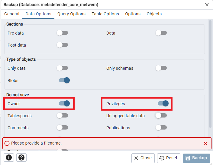The height and width of the screenshot is (165, 213).
Task: Toggle the Tablespaces switch
Action: point(62,116)
